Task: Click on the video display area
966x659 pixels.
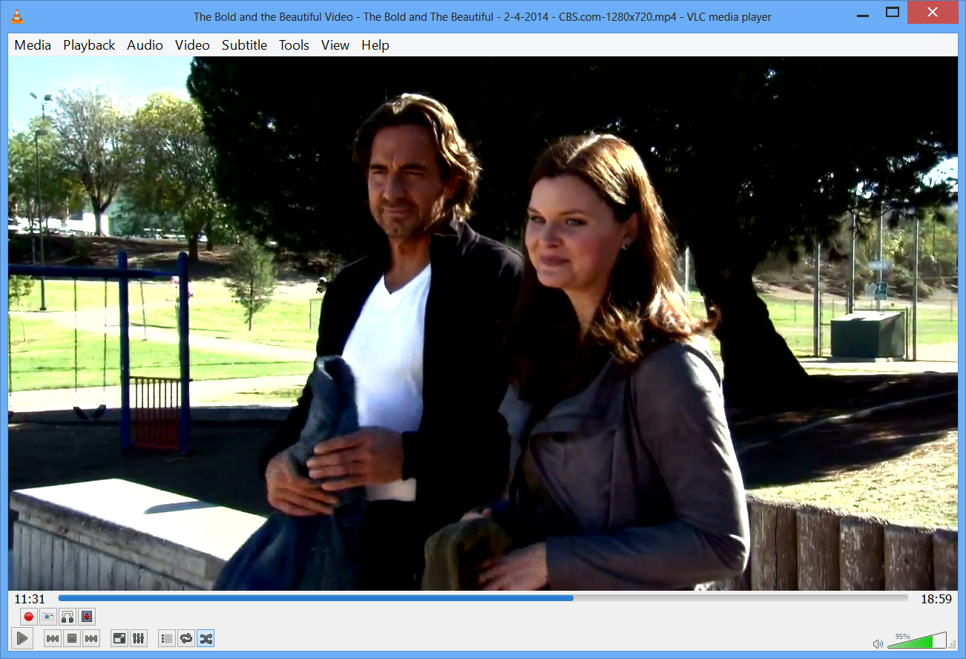Action: click(483, 324)
